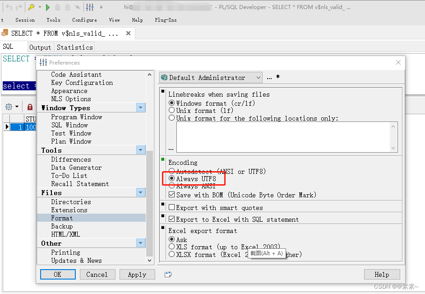The image size is (425, 294).
Task: Open the Plug-Ins menu
Action: (166, 20)
